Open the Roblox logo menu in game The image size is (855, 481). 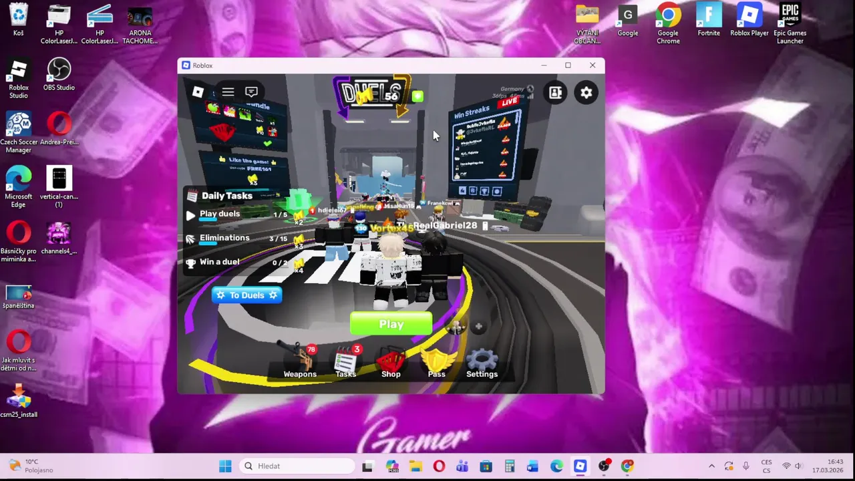click(198, 92)
